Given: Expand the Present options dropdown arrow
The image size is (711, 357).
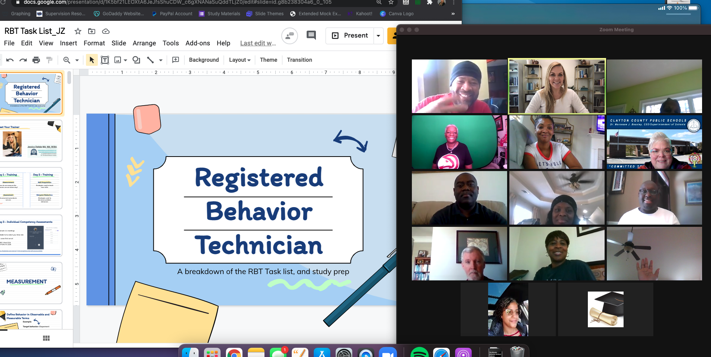Looking at the screenshot, I should [378, 36].
